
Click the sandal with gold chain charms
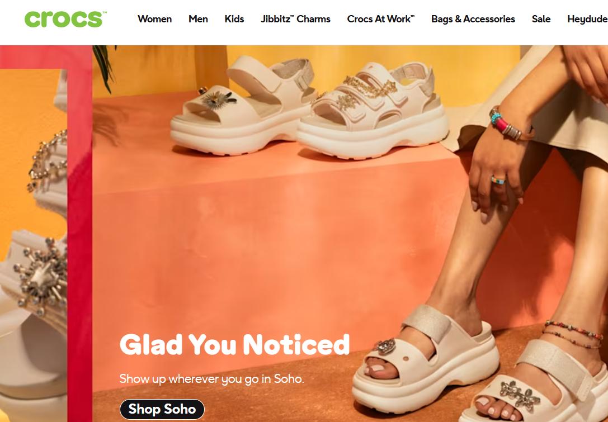(x=373, y=111)
